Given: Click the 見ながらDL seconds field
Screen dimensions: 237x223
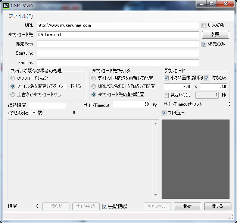Looking at the screenshot, I should click(x=207, y=95).
